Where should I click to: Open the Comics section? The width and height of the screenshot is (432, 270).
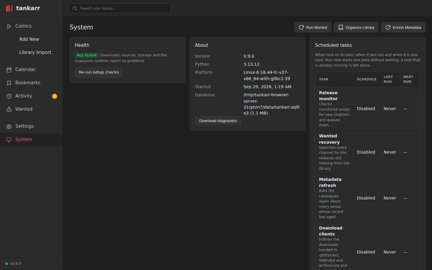tap(31, 26)
